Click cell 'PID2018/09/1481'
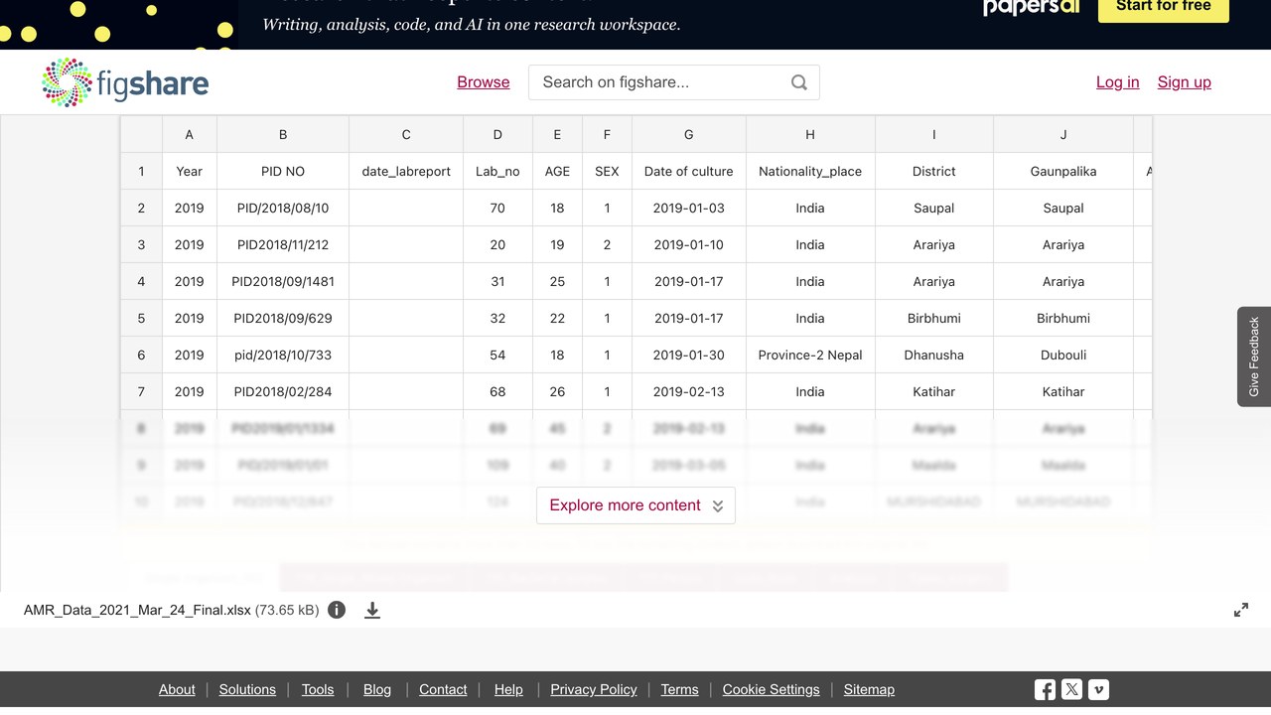Screen dimensions: 1271x715 (283, 282)
